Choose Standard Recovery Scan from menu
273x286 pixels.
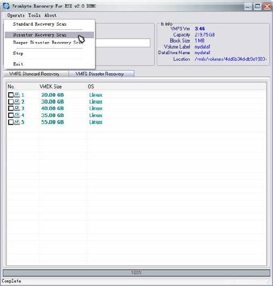pos(49,24)
